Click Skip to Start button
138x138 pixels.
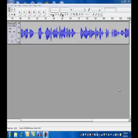(x=20, y=12)
